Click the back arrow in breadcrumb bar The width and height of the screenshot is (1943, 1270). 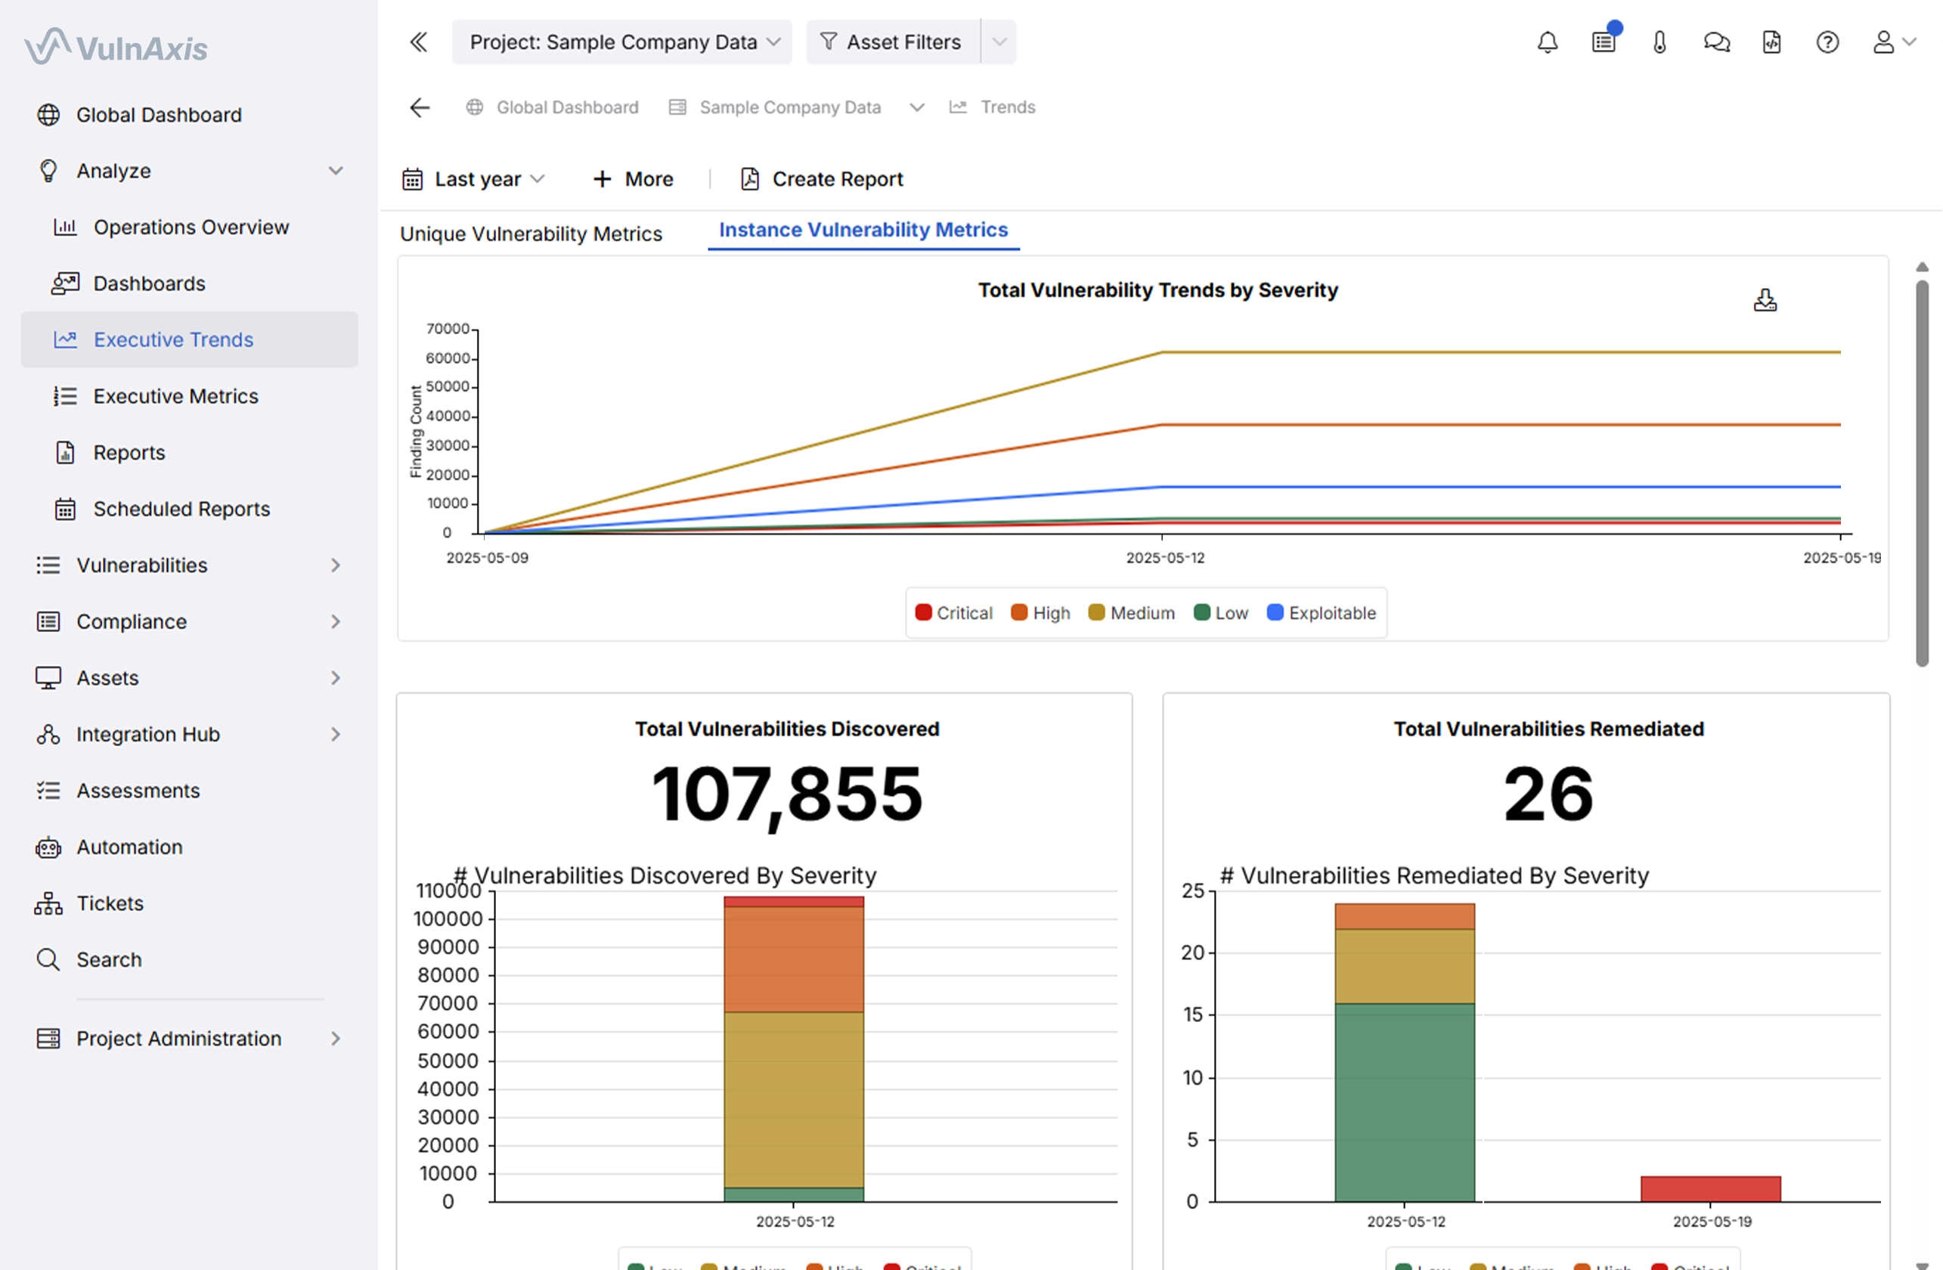tap(420, 107)
